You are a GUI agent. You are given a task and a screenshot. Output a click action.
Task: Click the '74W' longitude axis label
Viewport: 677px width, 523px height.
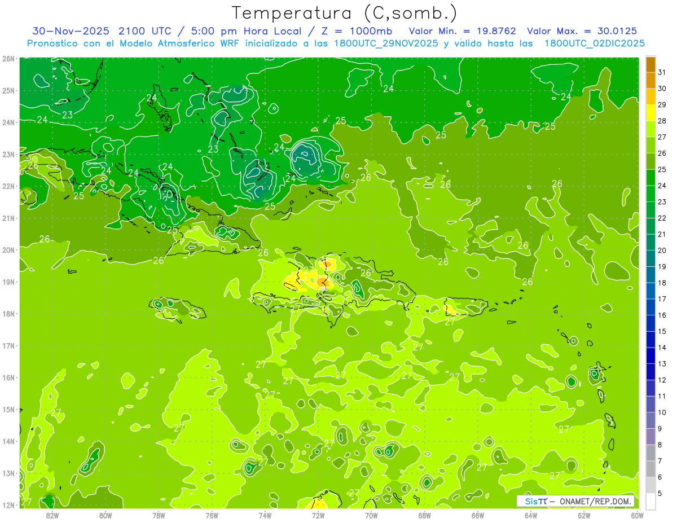point(265,515)
